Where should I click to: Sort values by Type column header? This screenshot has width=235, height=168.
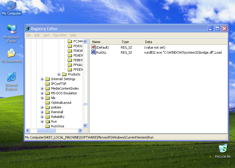tap(131, 42)
